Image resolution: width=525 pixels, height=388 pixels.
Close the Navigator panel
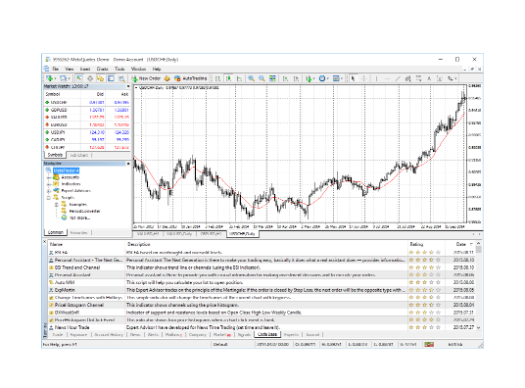[128, 164]
